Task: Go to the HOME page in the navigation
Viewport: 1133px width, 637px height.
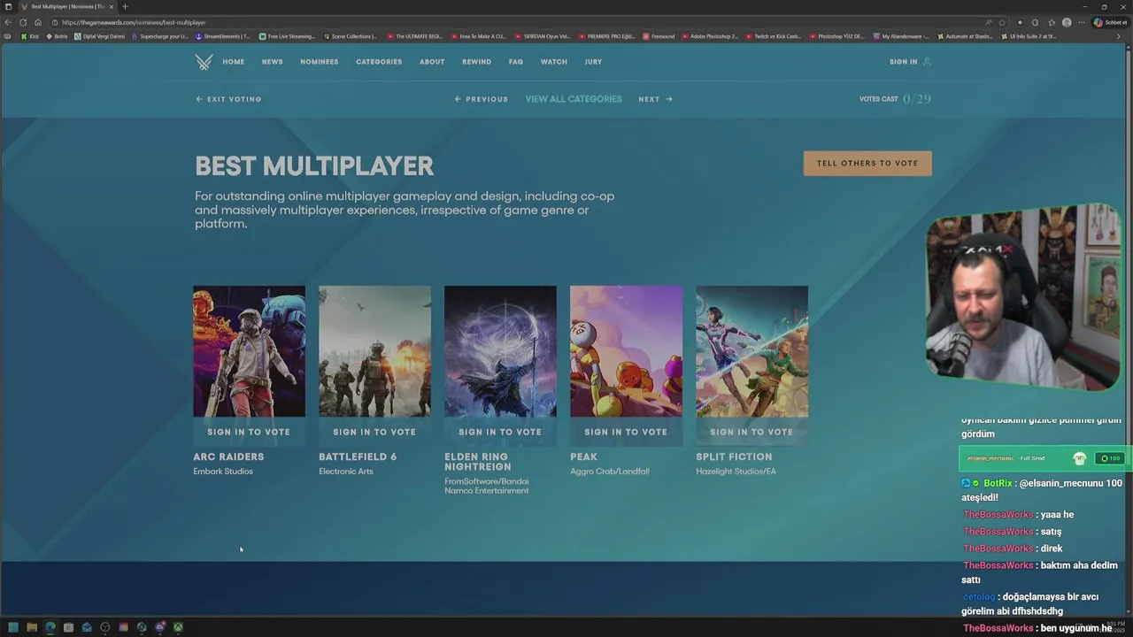Action: click(234, 62)
